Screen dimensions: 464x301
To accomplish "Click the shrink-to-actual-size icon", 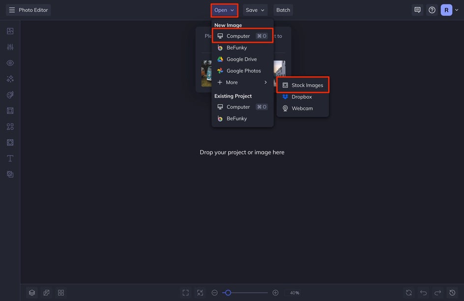I will (200, 293).
